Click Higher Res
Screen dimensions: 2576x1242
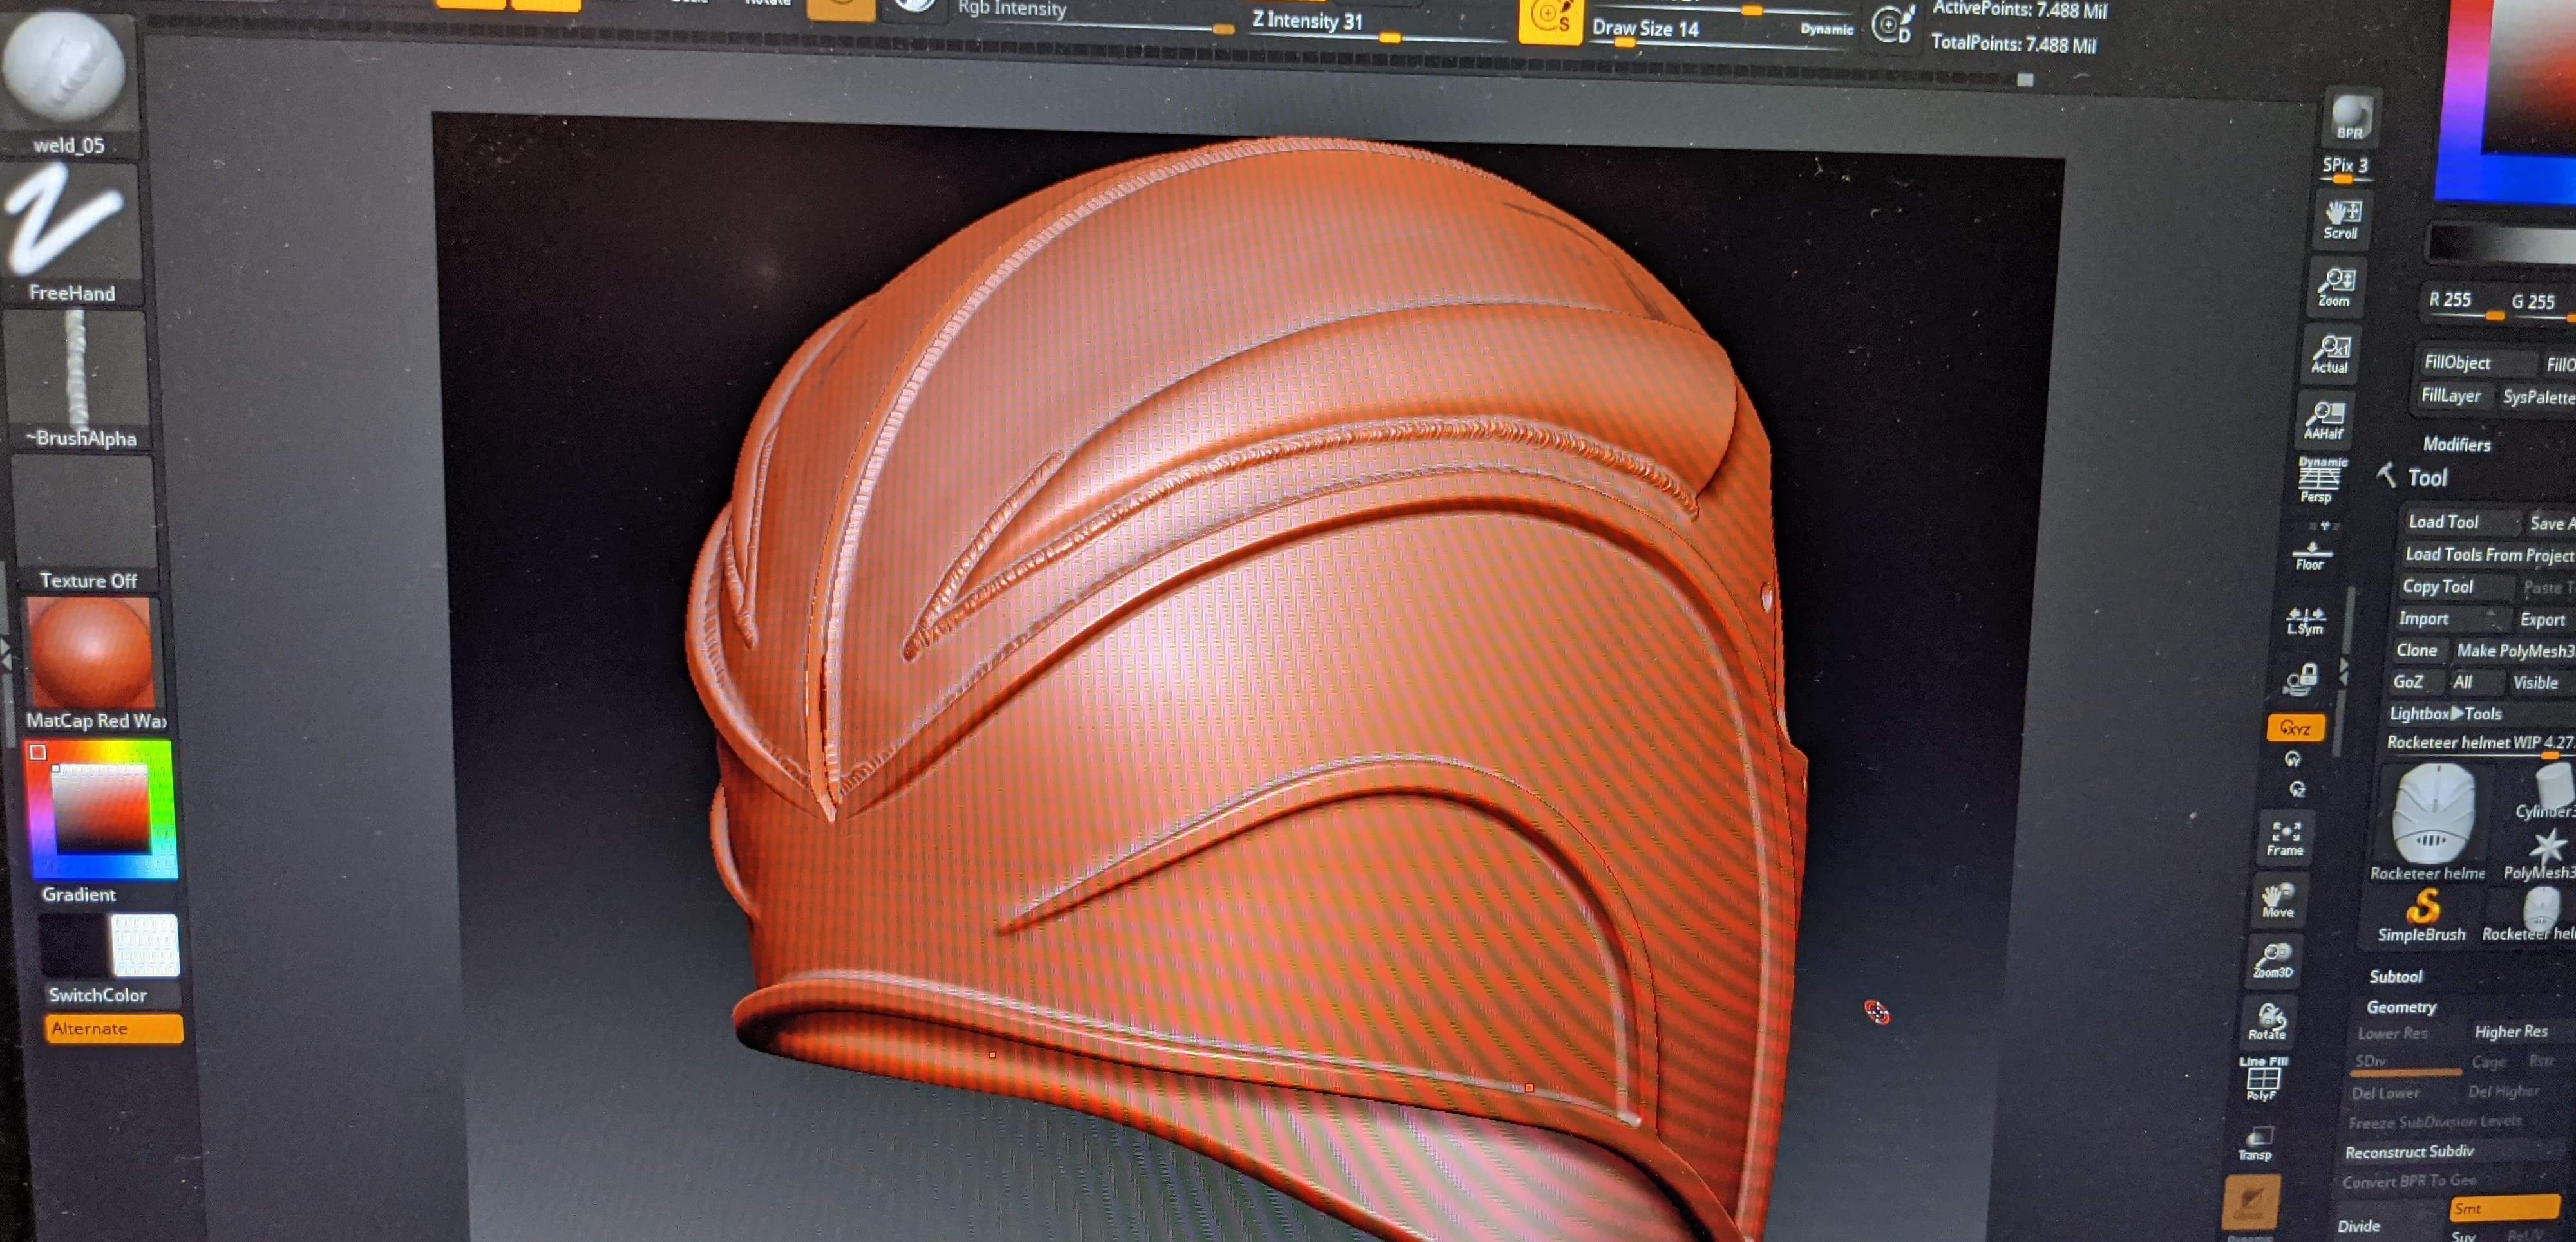tap(2510, 1031)
